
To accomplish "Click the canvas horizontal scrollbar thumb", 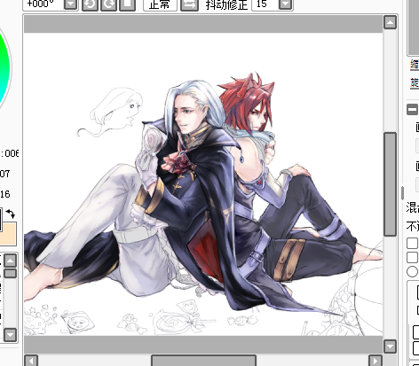I will [203, 361].
